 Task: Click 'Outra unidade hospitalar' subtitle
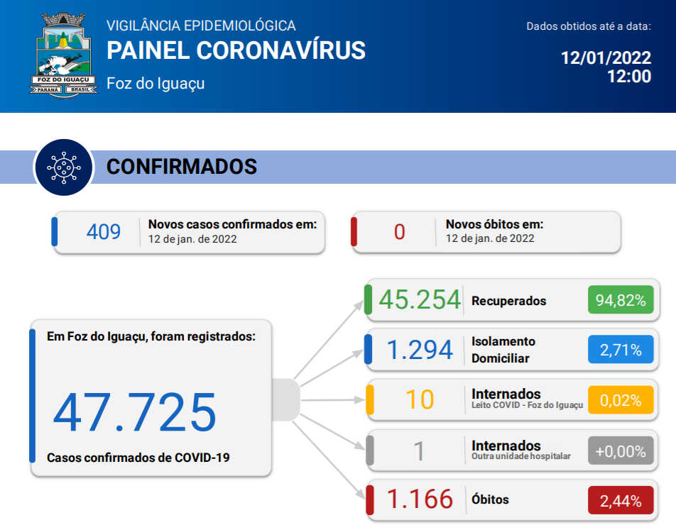pos(520,456)
